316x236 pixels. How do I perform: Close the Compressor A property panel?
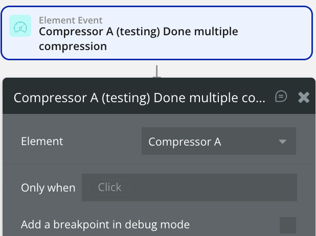(x=304, y=97)
